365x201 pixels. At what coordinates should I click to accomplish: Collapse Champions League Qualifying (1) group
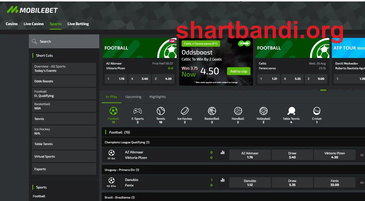(x=233, y=142)
